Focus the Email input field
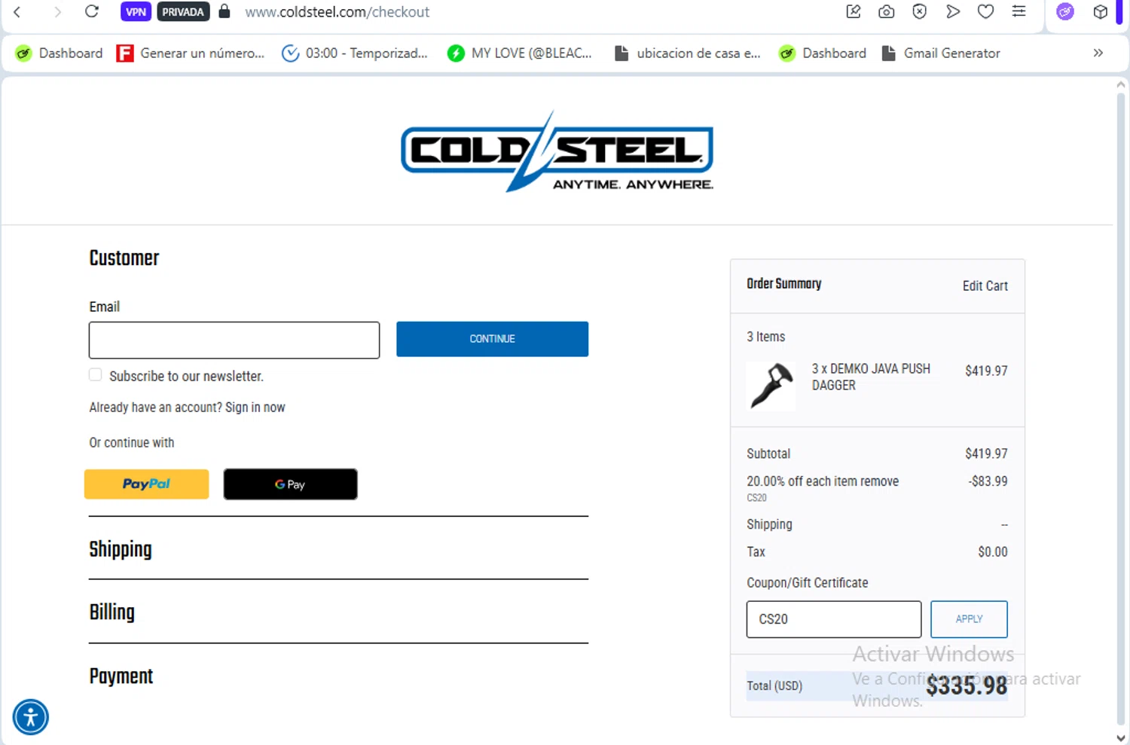 click(234, 340)
